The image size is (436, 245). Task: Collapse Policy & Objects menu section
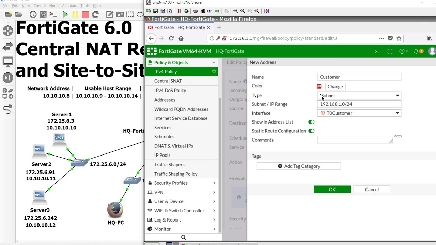pos(182,62)
